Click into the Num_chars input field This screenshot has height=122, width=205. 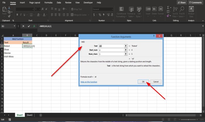111,54
